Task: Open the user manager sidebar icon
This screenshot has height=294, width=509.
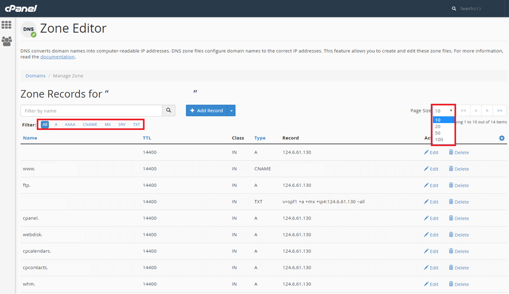Action: [6, 41]
